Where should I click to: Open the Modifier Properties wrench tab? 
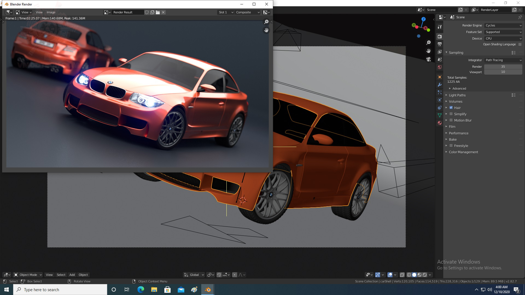pyautogui.click(x=440, y=85)
